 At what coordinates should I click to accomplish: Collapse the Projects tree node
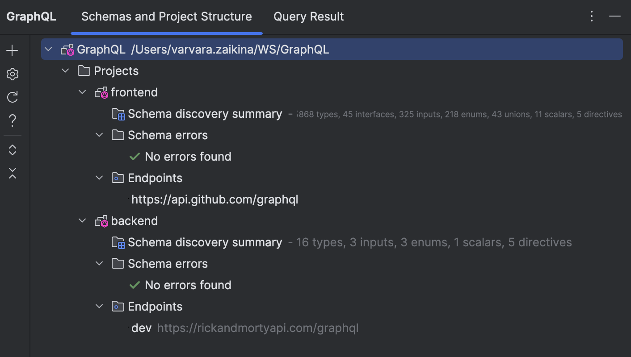click(65, 70)
